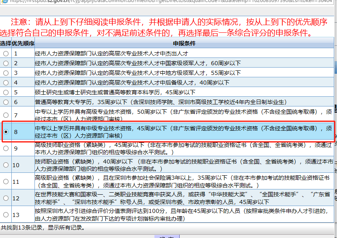The width and height of the screenshot is (337, 238).
Task: Click the 申报条件 column header
Action: coord(184,44)
